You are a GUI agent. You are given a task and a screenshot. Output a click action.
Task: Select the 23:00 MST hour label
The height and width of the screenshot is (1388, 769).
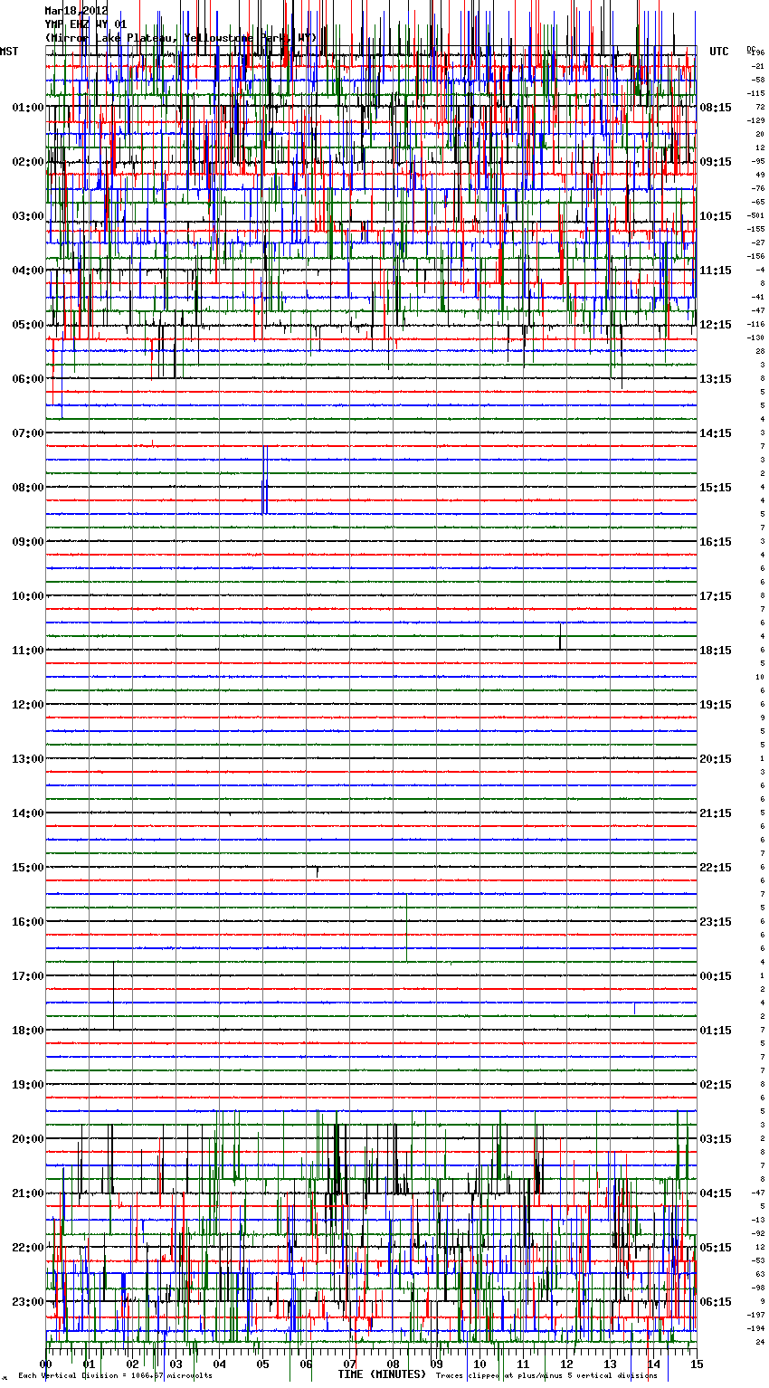28,1302
